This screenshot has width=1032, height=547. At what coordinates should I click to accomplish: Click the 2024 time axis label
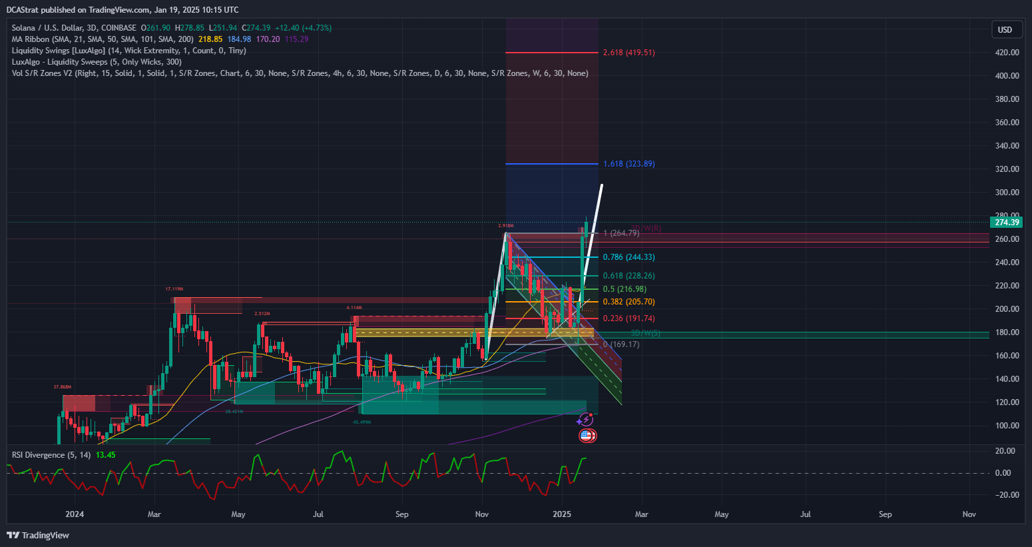coord(75,514)
